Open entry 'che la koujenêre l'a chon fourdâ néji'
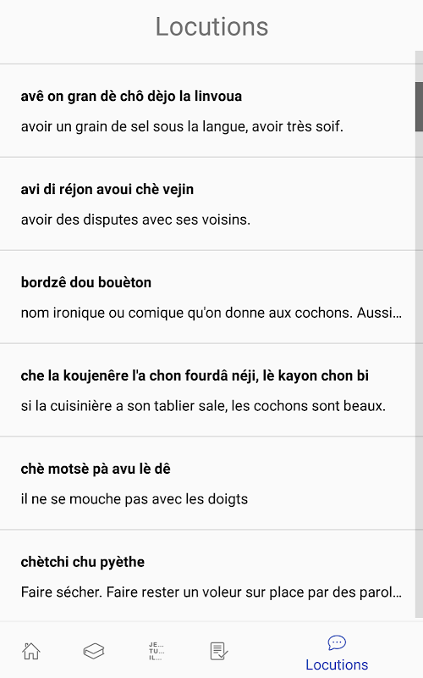The height and width of the screenshot is (678, 423). [x=207, y=391]
